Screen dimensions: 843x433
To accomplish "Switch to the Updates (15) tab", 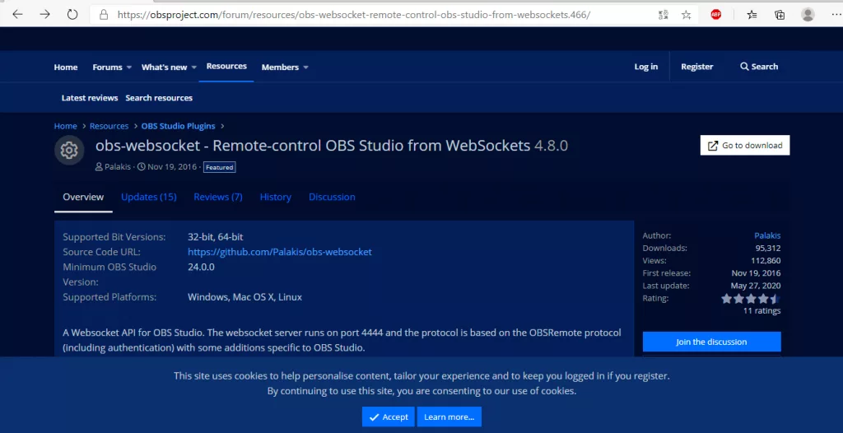I will click(148, 197).
